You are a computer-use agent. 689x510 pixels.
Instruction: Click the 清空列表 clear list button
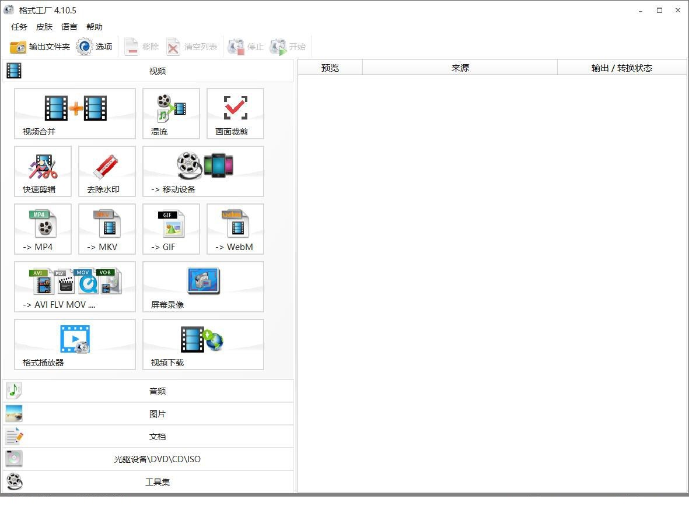tap(191, 47)
